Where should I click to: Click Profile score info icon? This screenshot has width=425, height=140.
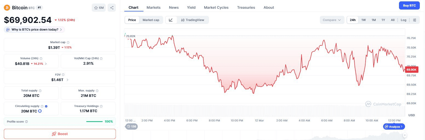(x=27, y=121)
